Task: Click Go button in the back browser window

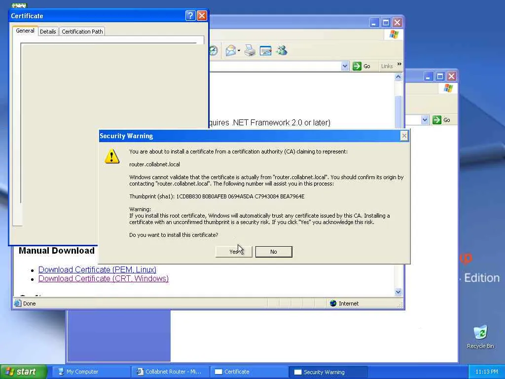Action: [x=441, y=120]
